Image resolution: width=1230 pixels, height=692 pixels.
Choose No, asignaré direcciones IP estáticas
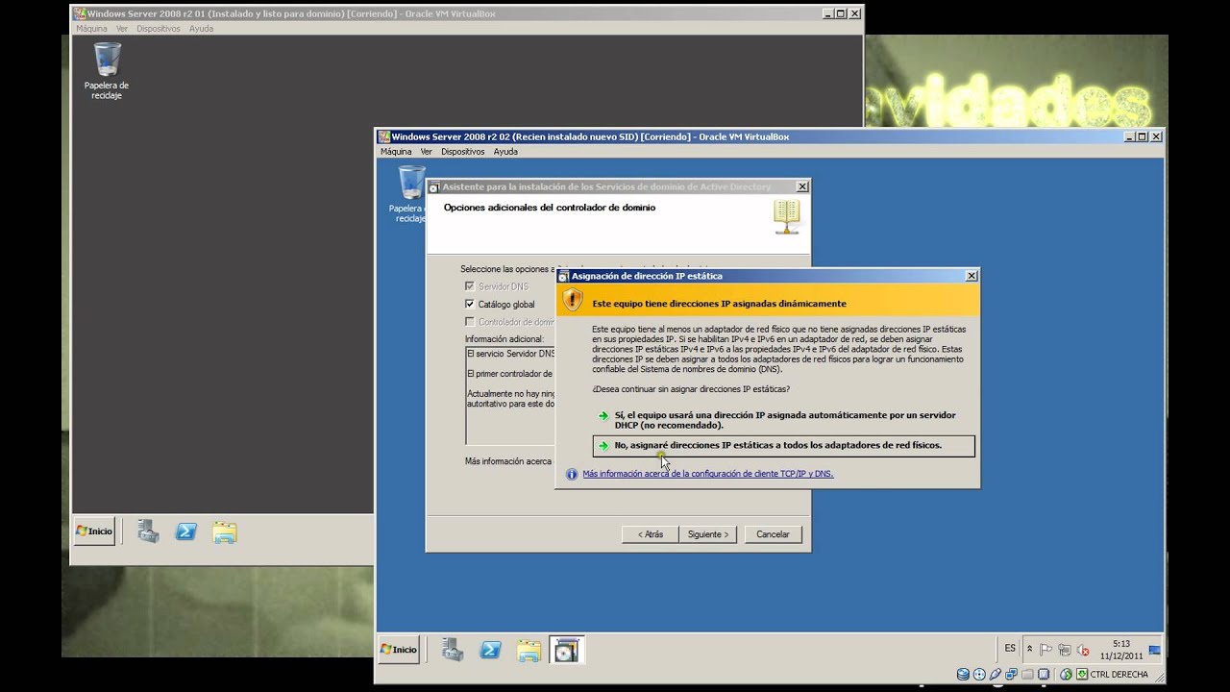(784, 446)
